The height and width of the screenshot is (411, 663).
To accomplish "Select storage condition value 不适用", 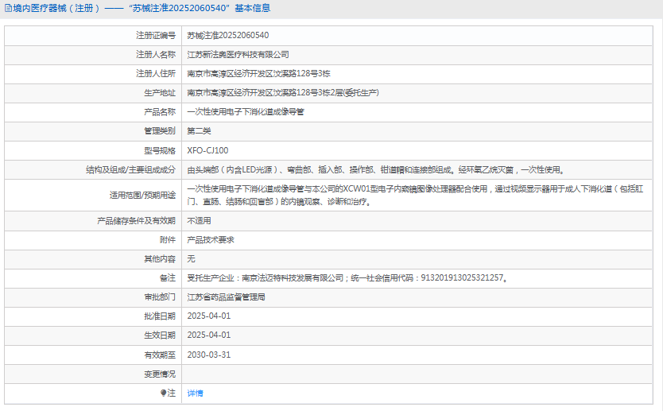I will coord(199,221).
